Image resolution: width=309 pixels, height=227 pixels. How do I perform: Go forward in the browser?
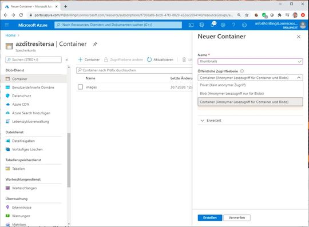13,15
